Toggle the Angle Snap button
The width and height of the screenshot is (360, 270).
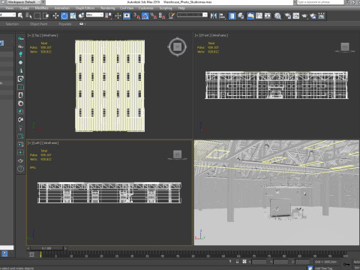(x=145, y=16)
